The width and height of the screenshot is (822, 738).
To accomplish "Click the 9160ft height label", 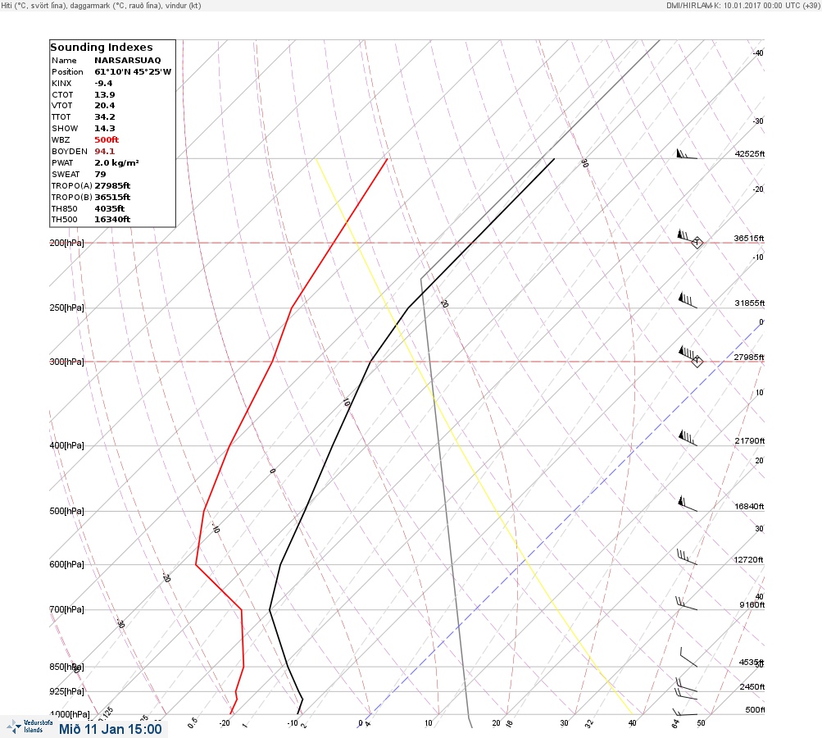I will click(752, 605).
